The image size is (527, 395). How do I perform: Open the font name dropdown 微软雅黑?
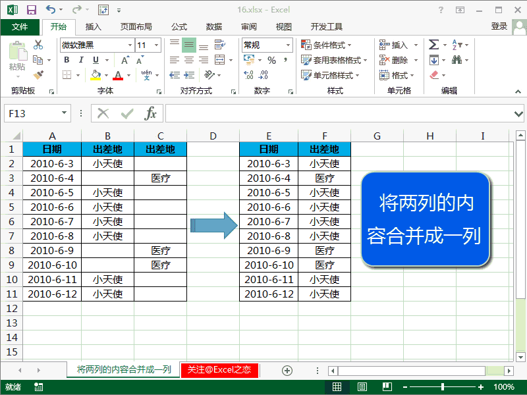click(x=130, y=45)
